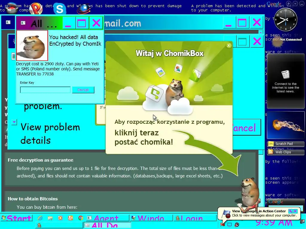306x229 pixels.
Task: Close the dialog behind ChomikBox popup
Action: tap(257, 41)
